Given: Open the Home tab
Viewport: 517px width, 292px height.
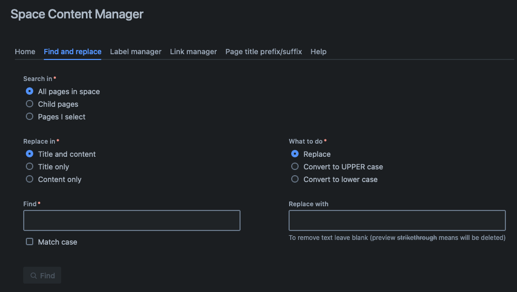Looking at the screenshot, I should 25,52.
